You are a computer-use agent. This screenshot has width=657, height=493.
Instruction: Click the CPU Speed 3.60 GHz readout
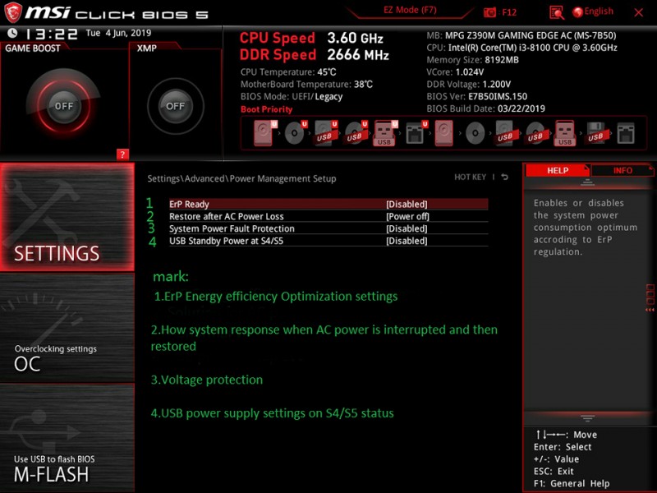(311, 38)
